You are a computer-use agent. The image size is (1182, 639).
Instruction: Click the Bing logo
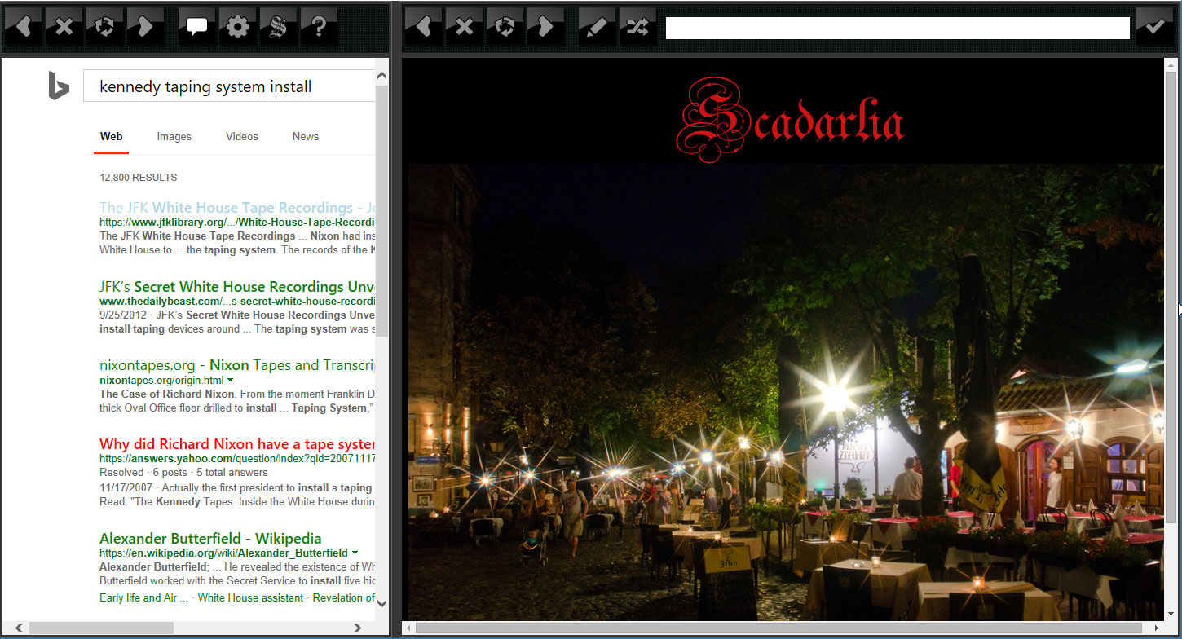(58, 86)
